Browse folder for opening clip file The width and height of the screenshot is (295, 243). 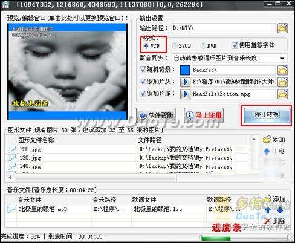click(282, 82)
